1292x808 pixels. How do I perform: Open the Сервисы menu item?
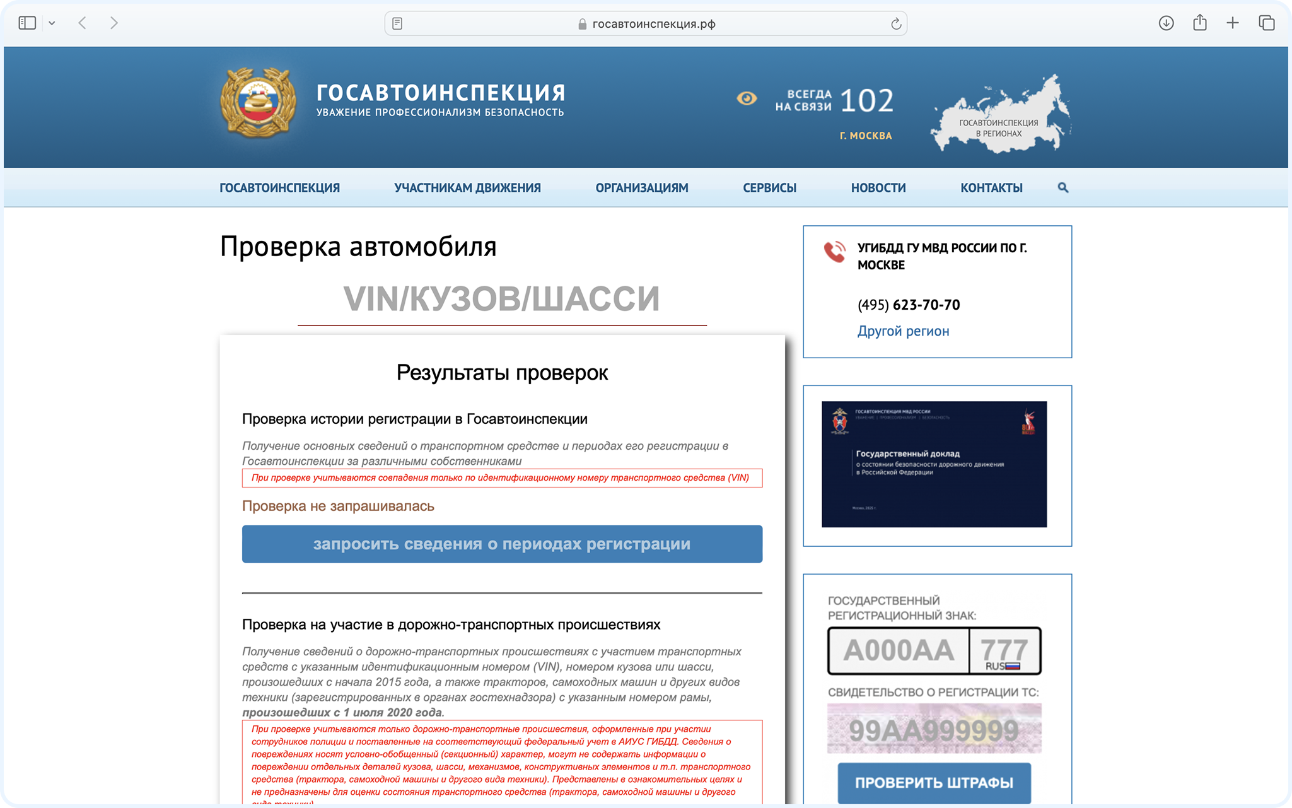769,187
